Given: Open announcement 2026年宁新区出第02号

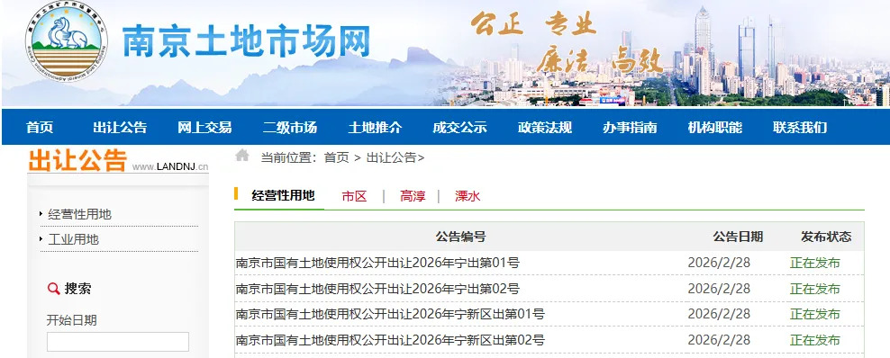Looking at the screenshot, I should pos(391,340).
